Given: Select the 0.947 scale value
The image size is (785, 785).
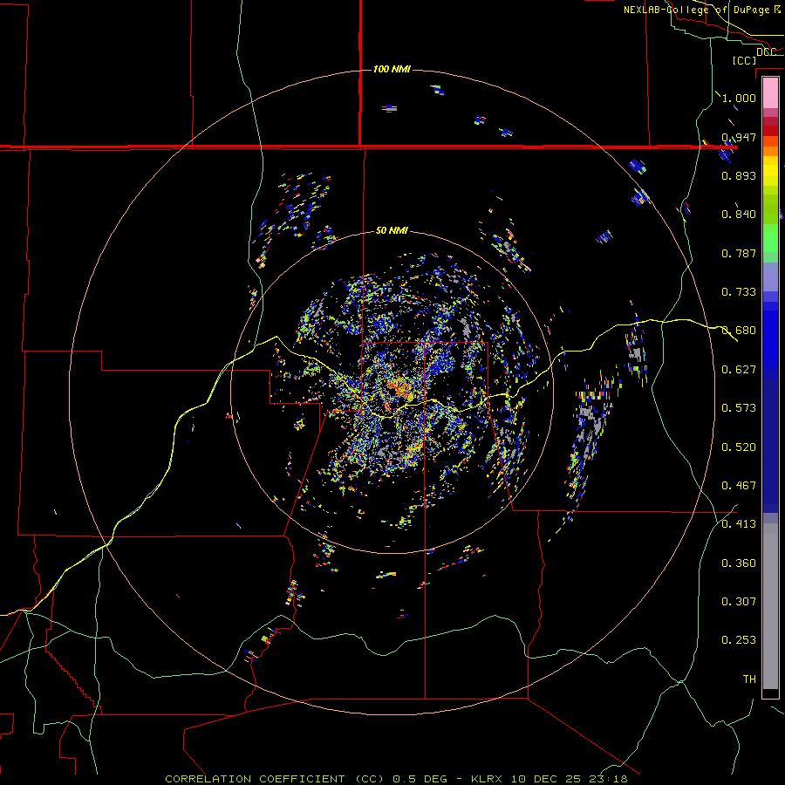Looking at the screenshot, I should pyautogui.click(x=739, y=137).
